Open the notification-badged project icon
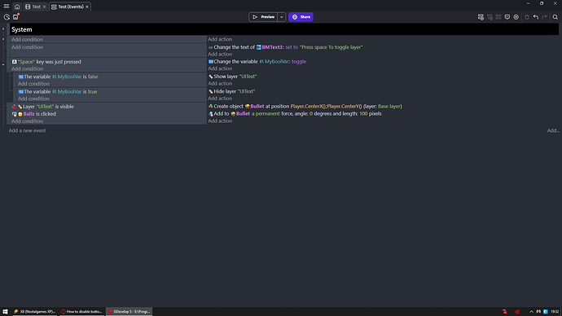Screen dimensions: 562x316 coord(15,17)
